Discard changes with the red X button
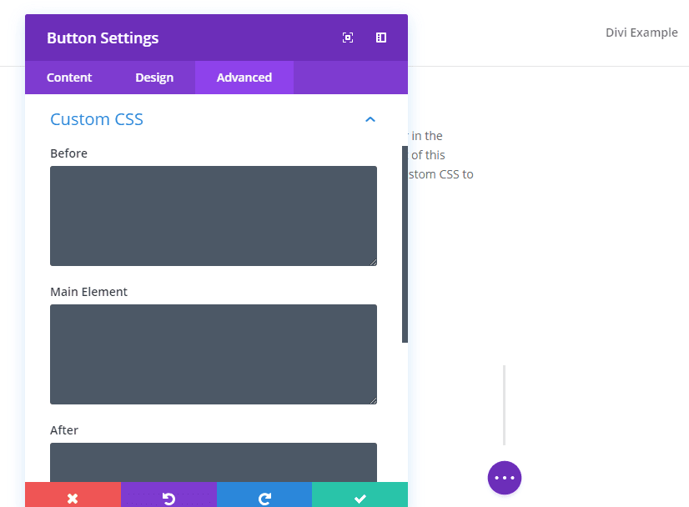 [73, 498]
